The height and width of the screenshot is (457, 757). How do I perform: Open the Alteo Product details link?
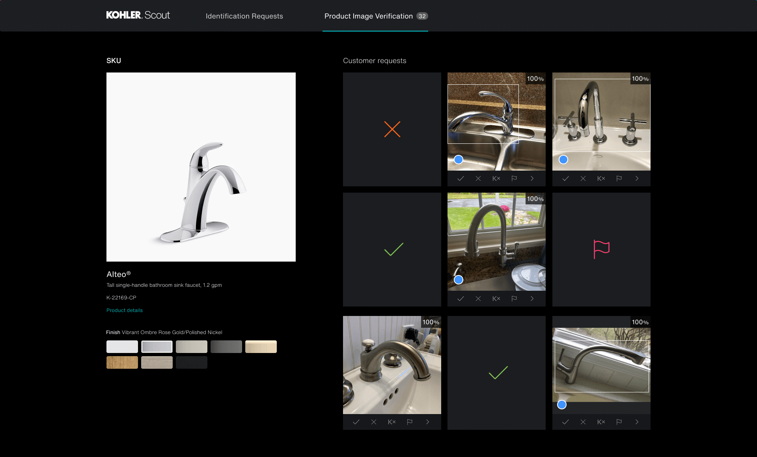(124, 310)
